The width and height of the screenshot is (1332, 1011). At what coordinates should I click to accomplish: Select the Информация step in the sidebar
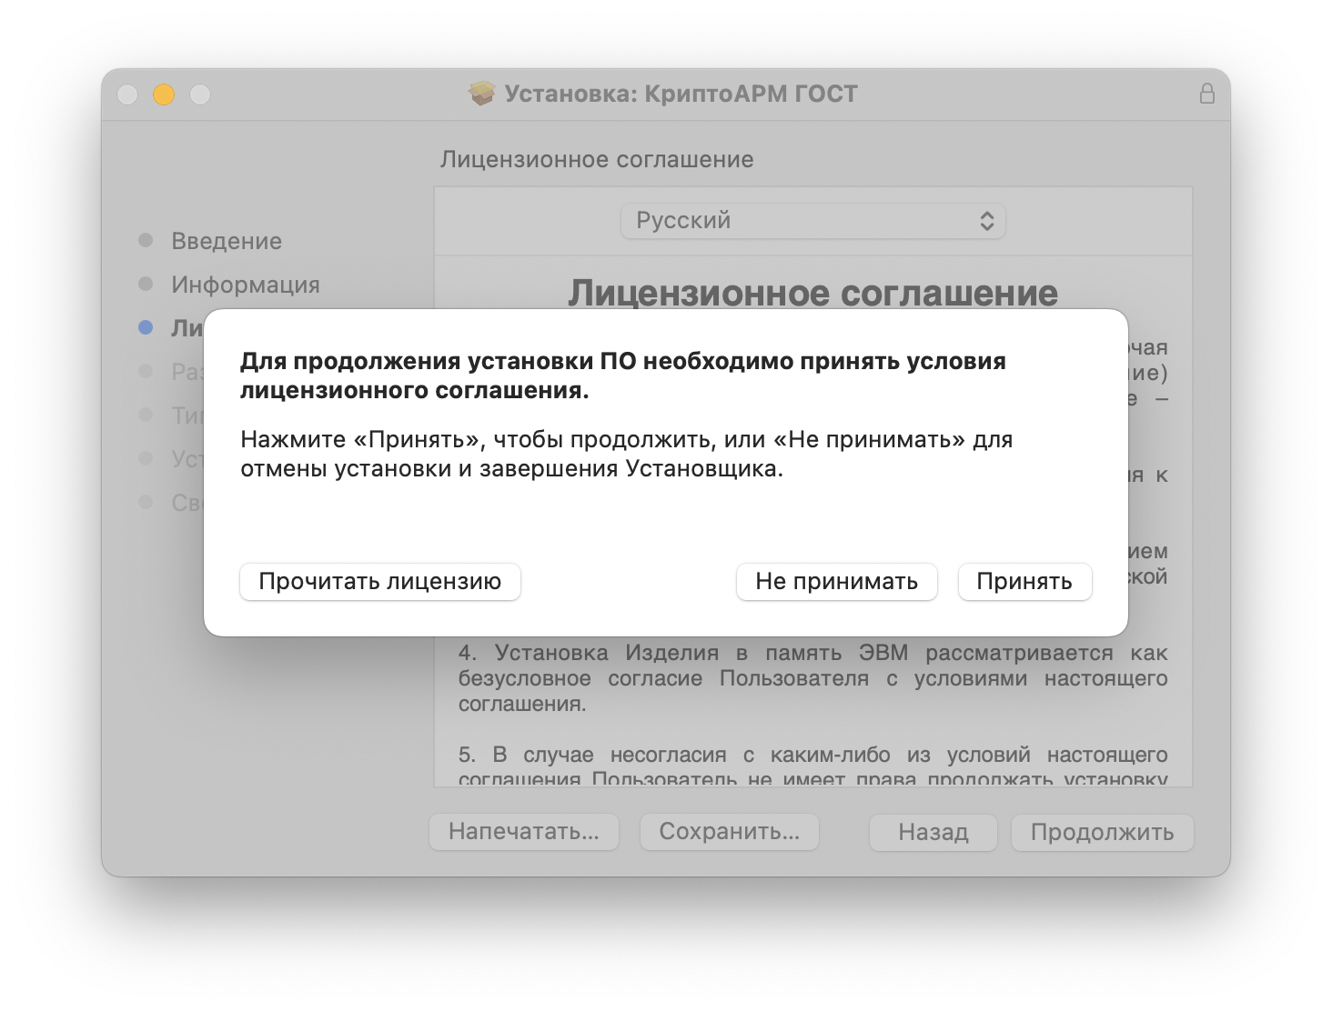point(246,284)
